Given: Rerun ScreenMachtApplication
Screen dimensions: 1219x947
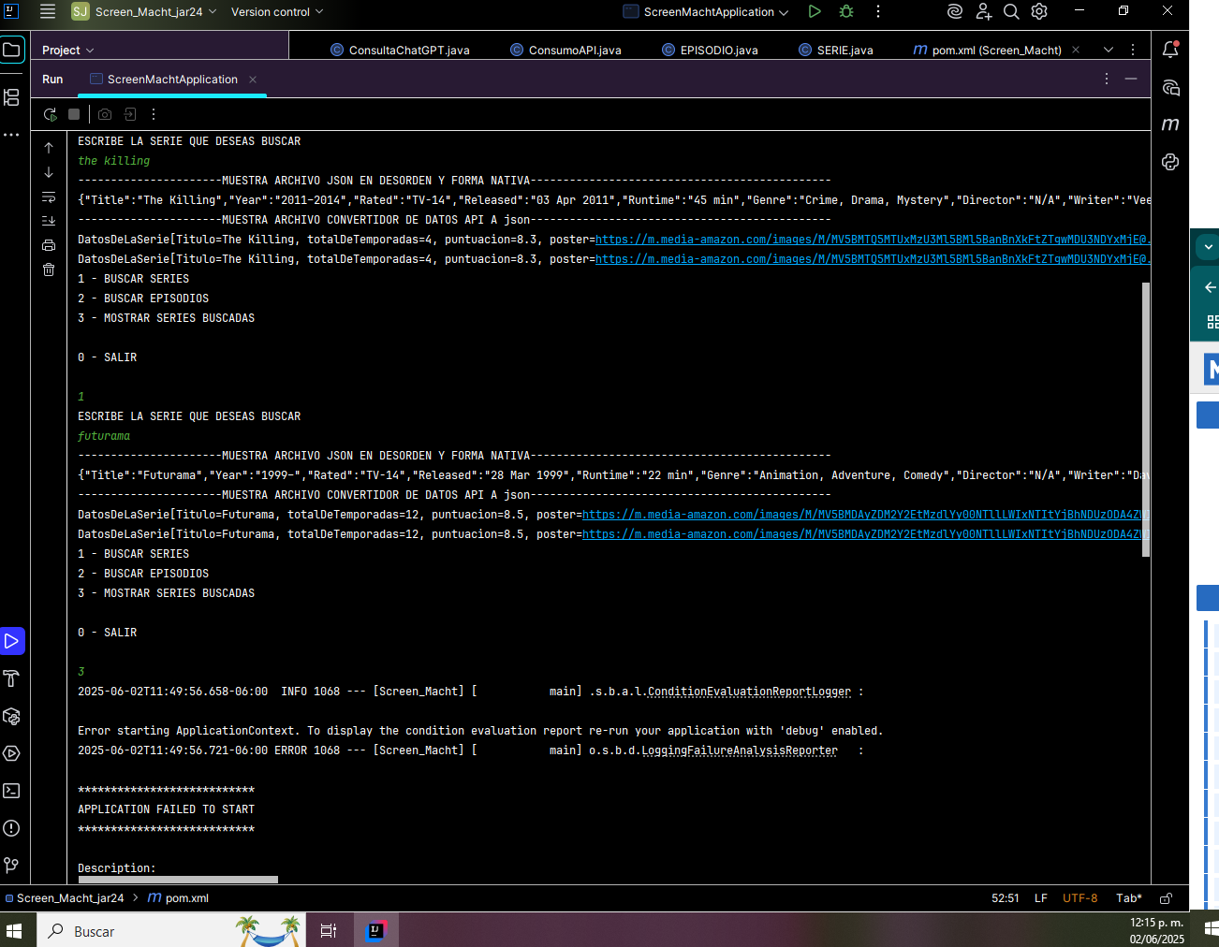Looking at the screenshot, I should pos(50,114).
